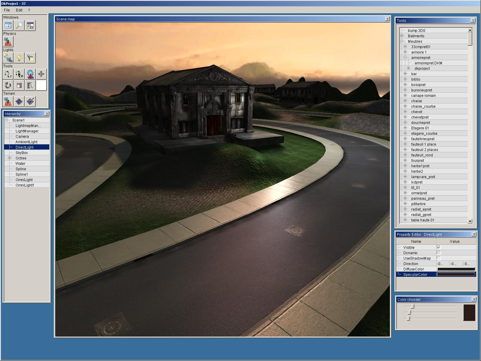Expand the Batiments folder in Tools
Viewport: 481px width, 361px height.
[x=402, y=36]
